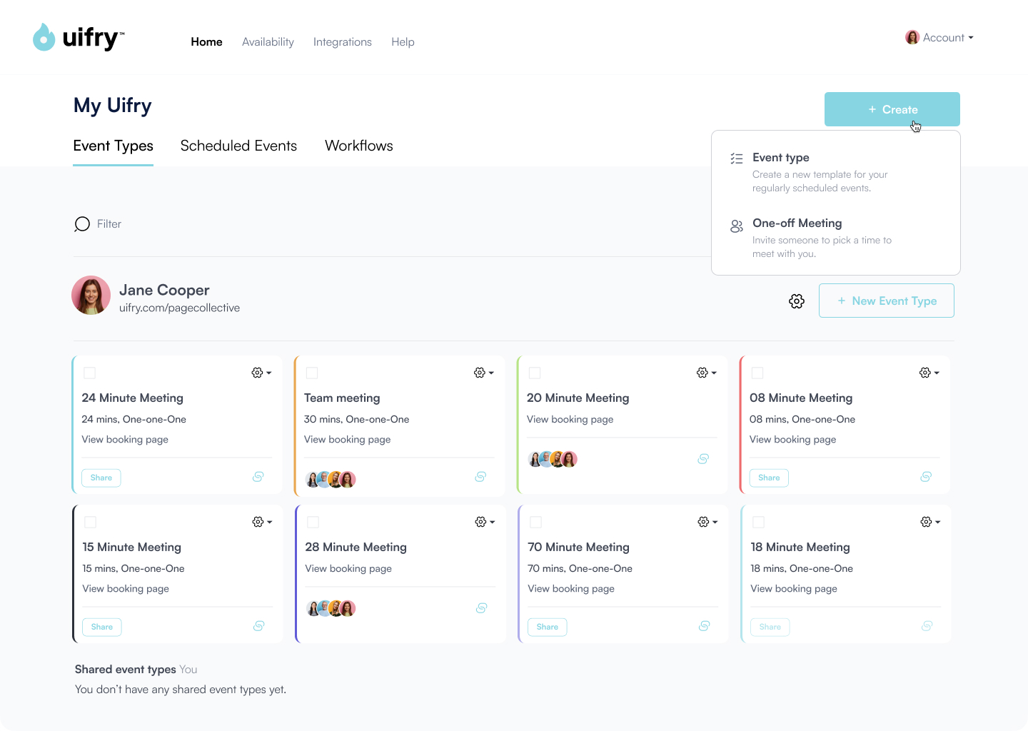1028x731 pixels.
Task: Open gear dropdown on 18 Minute Meeting card
Action: point(930,522)
